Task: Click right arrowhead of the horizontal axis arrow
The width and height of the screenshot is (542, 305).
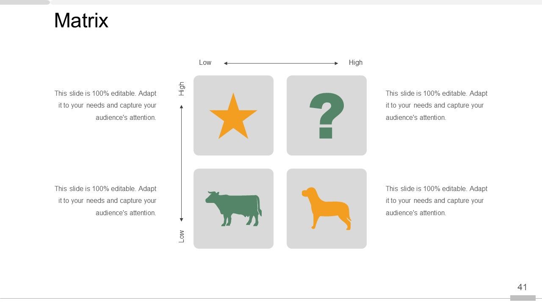Action: coord(336,64)
